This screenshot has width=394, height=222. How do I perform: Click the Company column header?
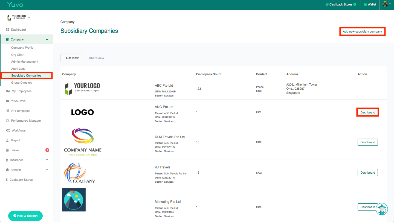pyautogui.click(x=69, y=74)
